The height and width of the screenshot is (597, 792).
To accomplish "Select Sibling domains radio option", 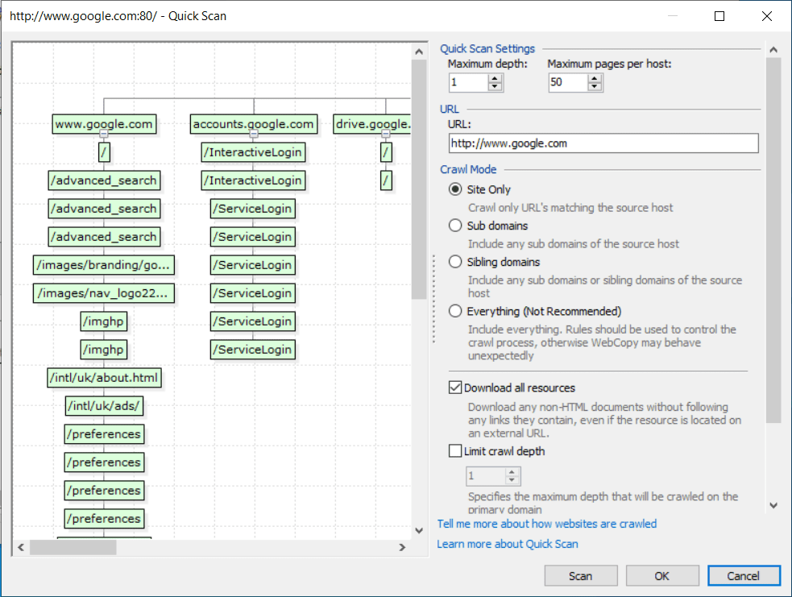I will 455,262.
